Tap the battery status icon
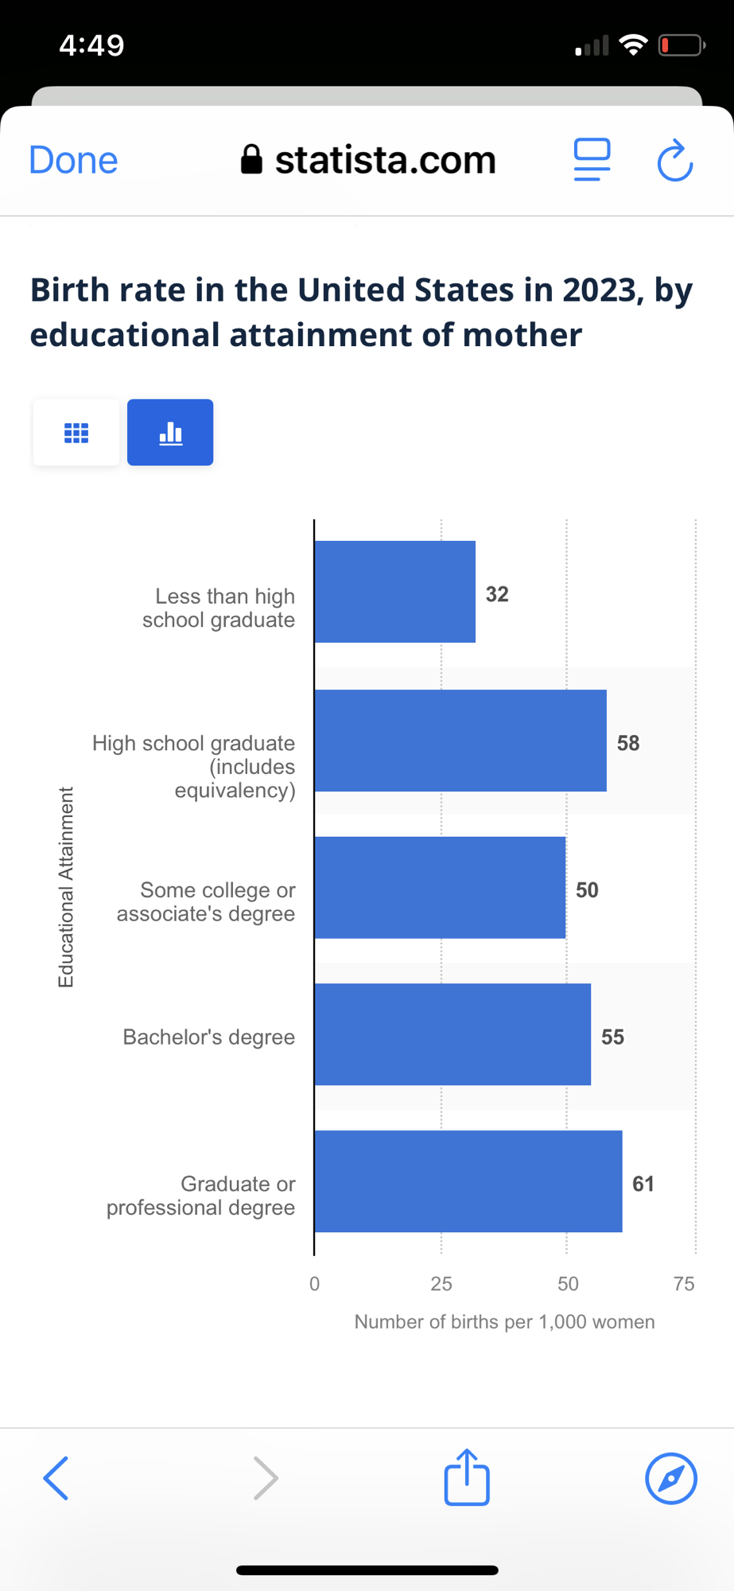 pyautogui.click(x=682, y=45)
